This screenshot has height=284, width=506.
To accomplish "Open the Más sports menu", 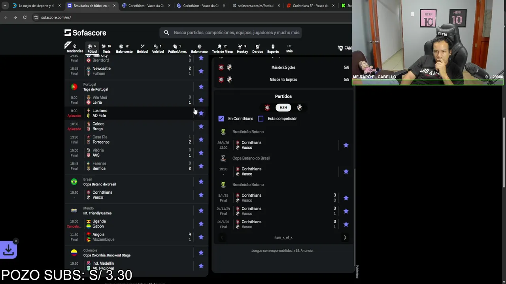I will click(289, 49).
